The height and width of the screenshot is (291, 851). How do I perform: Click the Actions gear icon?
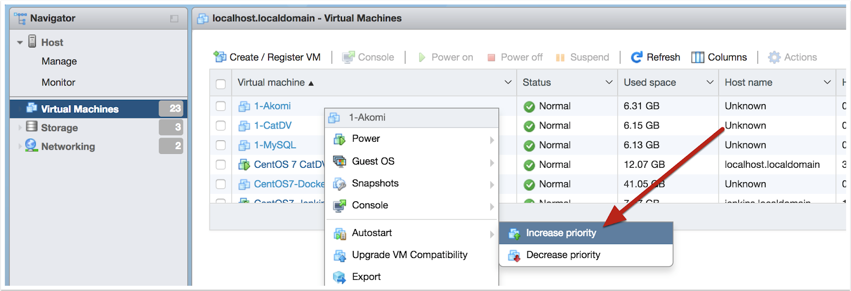[774, 57]
